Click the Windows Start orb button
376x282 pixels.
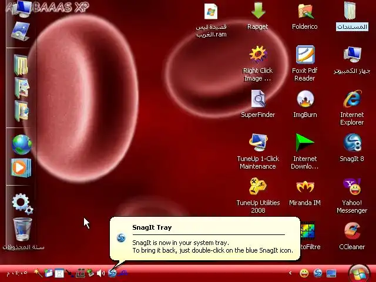(359, 274)
